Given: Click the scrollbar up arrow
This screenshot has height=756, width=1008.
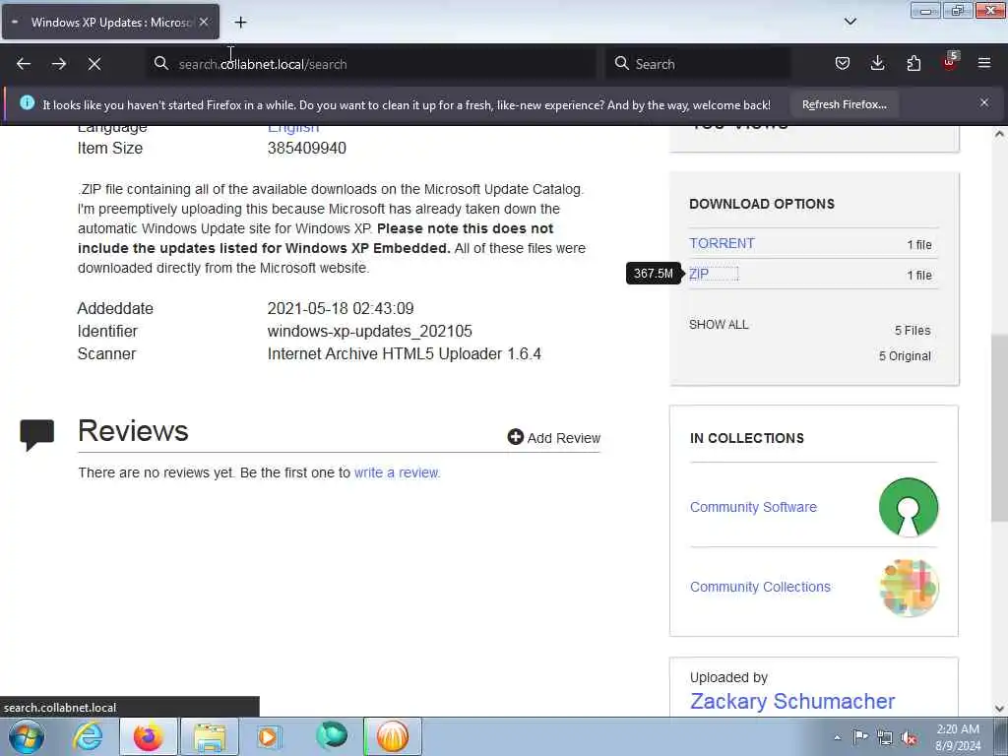Looking at the screenshot, I should [999, 134].
